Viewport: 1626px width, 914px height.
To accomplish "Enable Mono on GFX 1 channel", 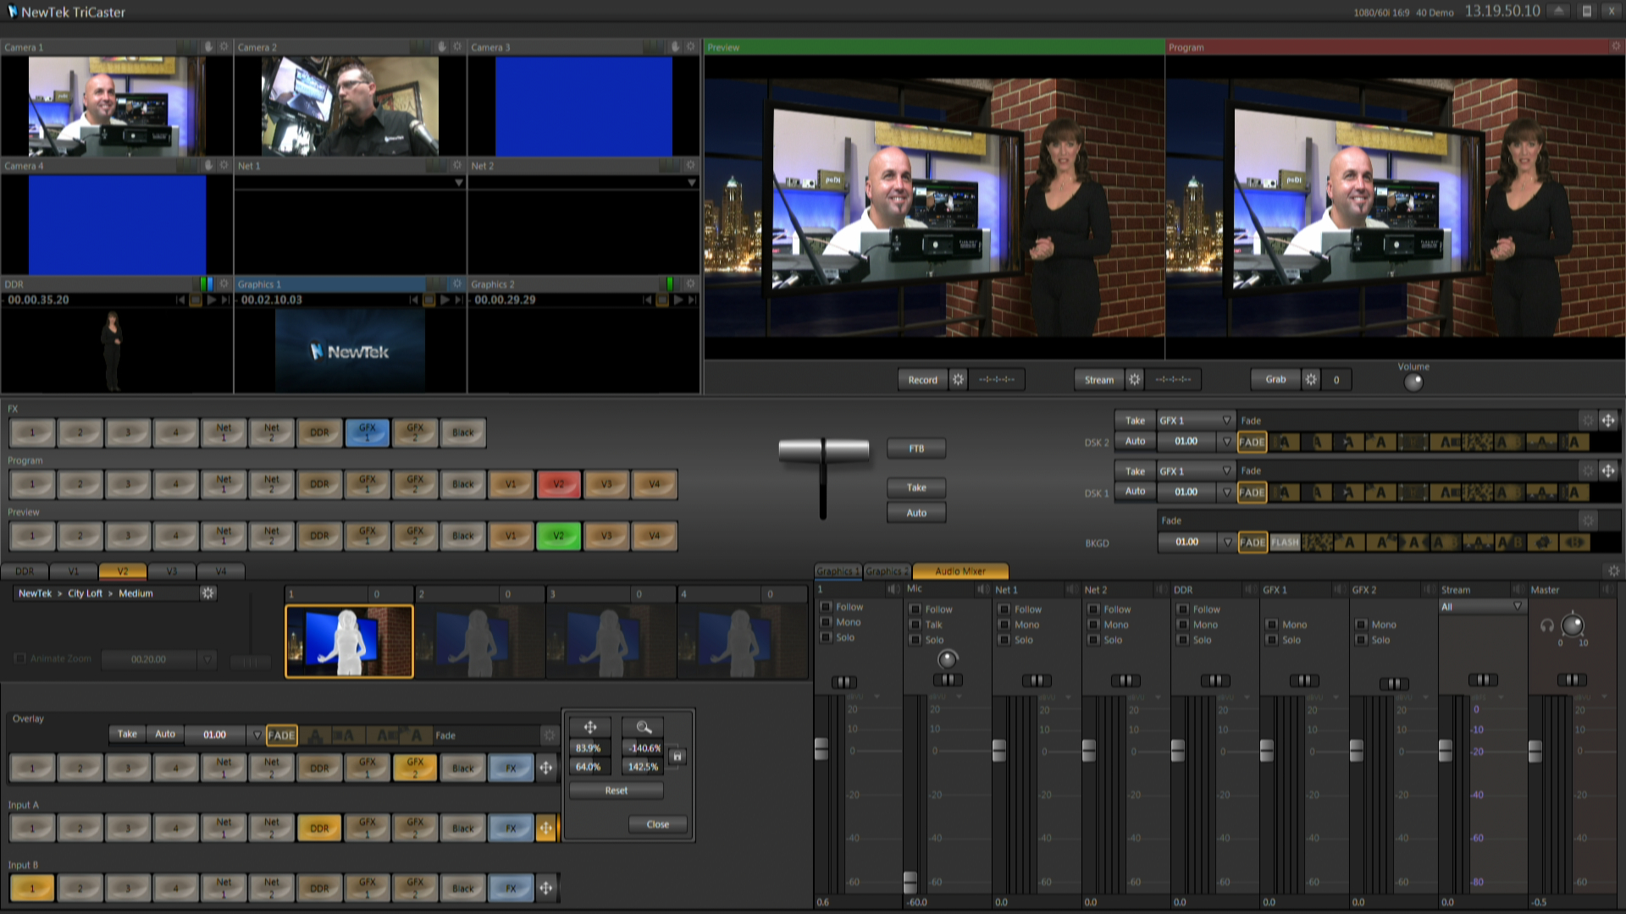I will pos(1271,625).
